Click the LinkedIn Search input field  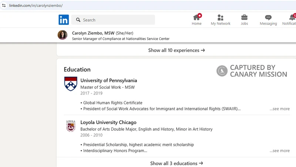117,20
